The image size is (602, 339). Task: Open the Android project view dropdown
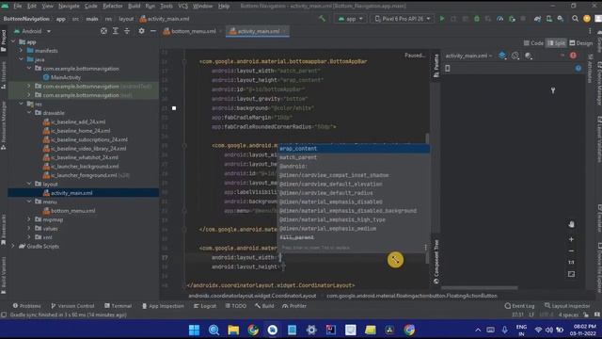point(32,31)
